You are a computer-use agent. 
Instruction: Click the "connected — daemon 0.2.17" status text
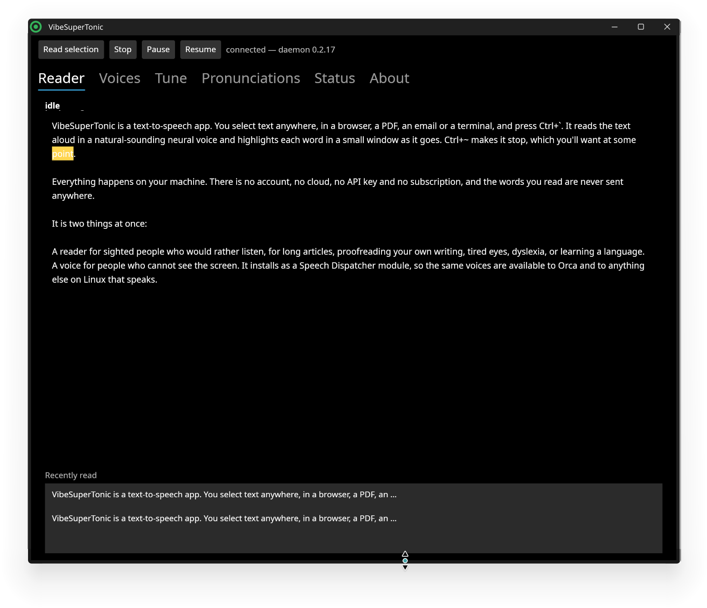click(x=281, y=50)
